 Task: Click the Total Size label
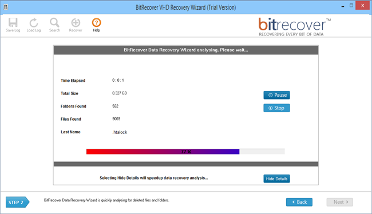point(69,93)
